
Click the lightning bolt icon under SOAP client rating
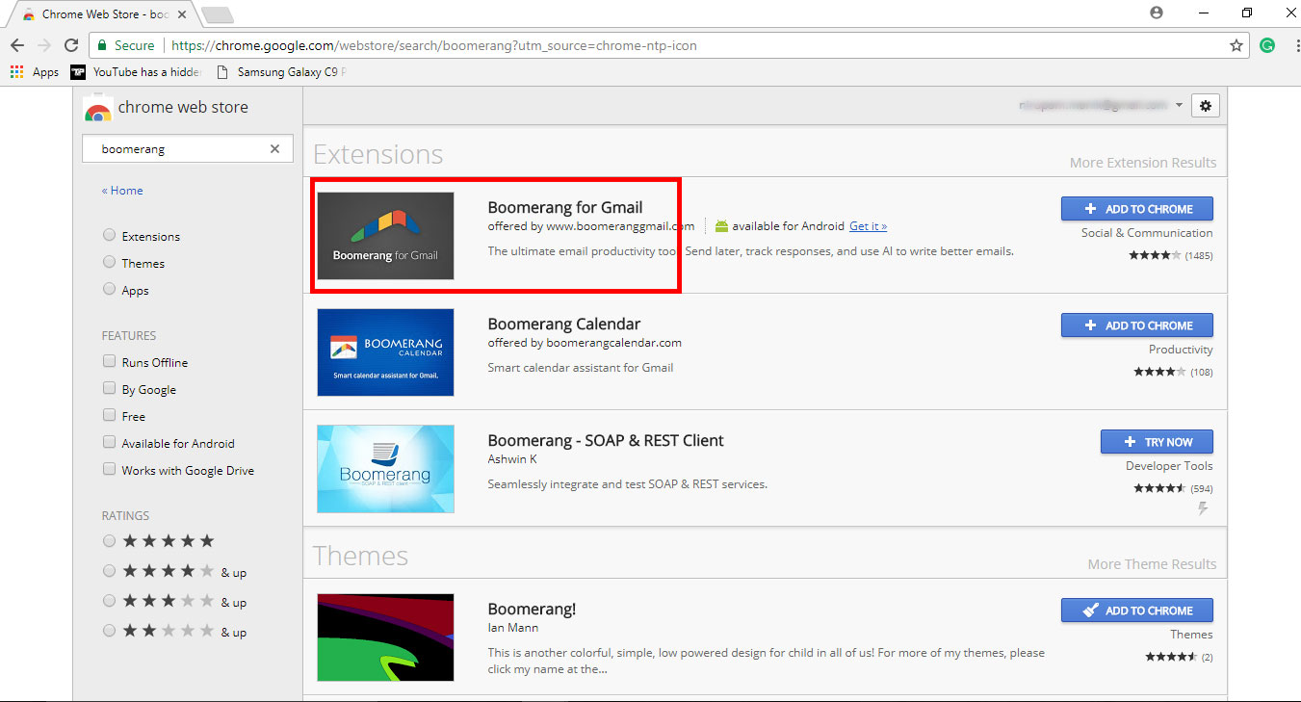point(1203,508)
